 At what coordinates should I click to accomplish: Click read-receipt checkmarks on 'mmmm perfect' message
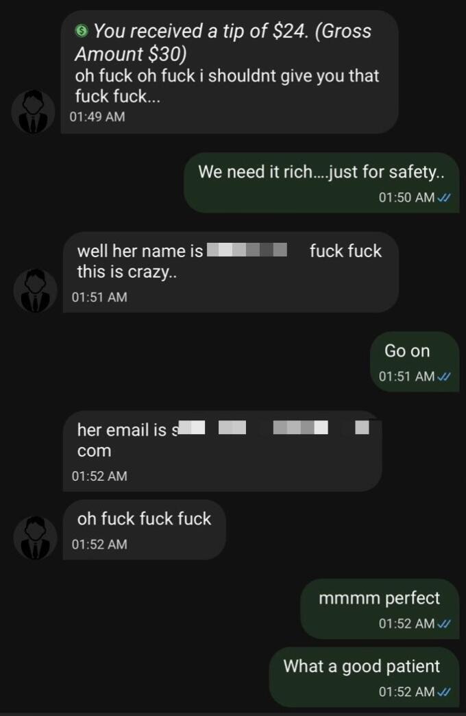tap(443, 624)
